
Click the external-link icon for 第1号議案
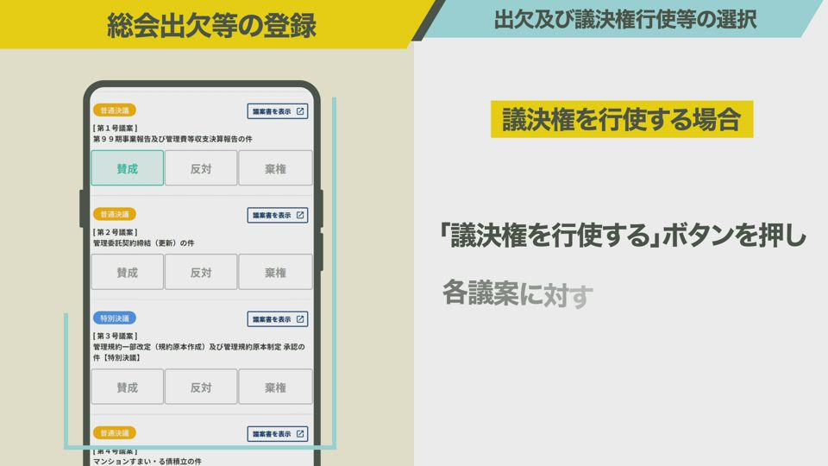point(300,111)
